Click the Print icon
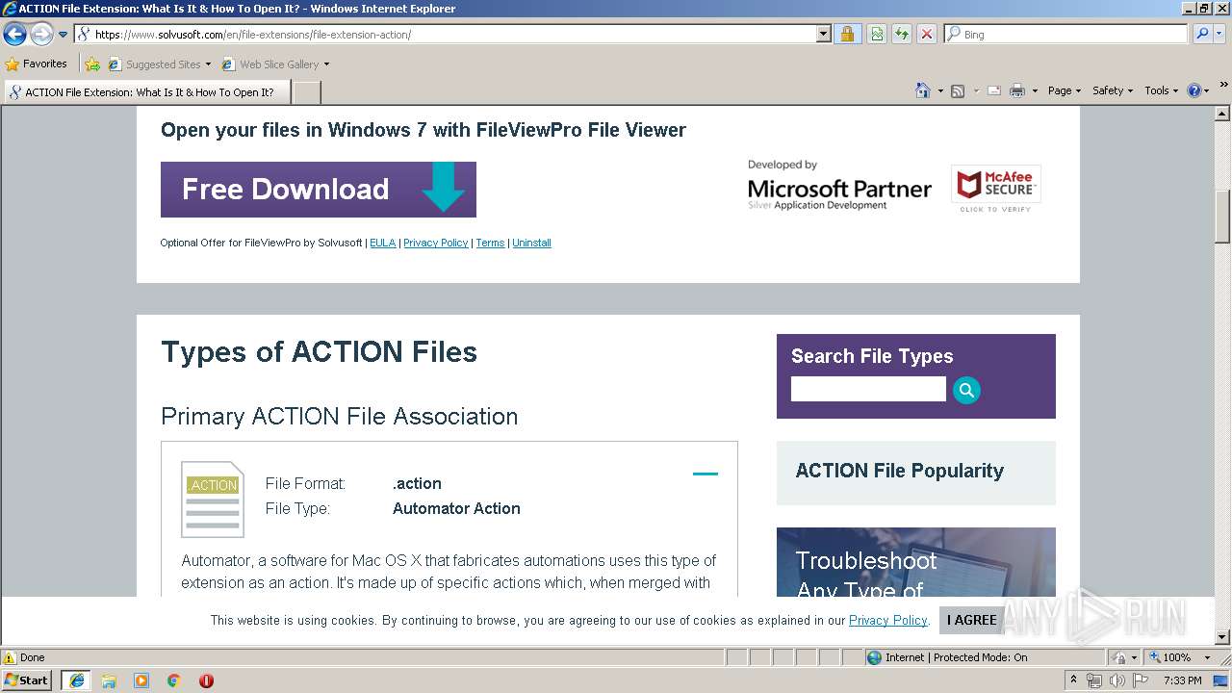 tap(1018, 90)
